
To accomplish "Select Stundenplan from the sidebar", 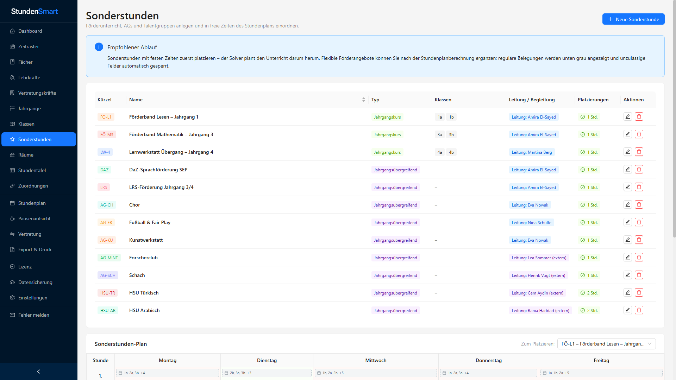I will pos(39,203).
